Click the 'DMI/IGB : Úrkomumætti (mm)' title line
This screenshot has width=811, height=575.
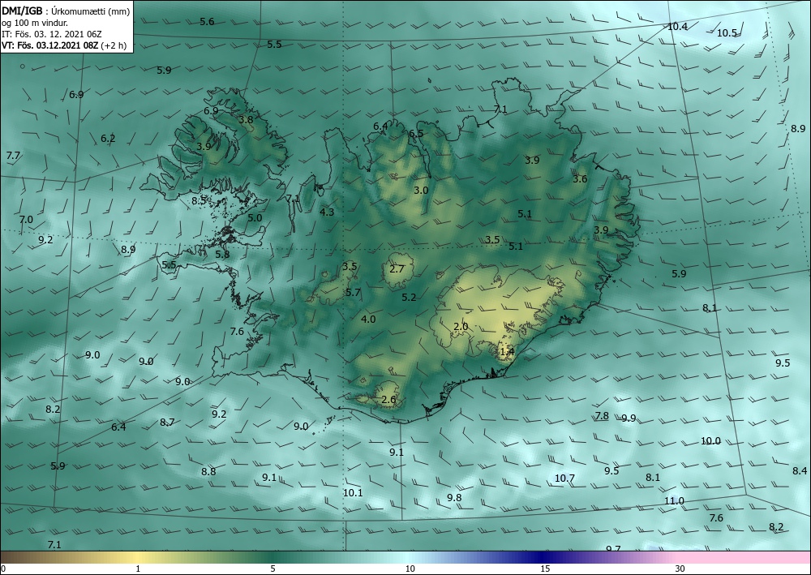tap(66, 11)
